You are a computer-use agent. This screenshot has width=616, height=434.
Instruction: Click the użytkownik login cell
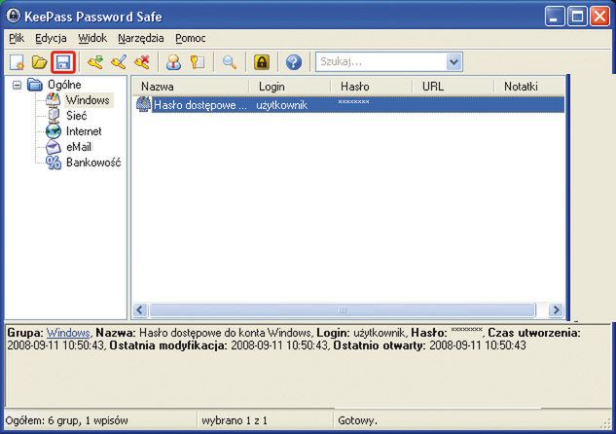(x=281, y=105)
